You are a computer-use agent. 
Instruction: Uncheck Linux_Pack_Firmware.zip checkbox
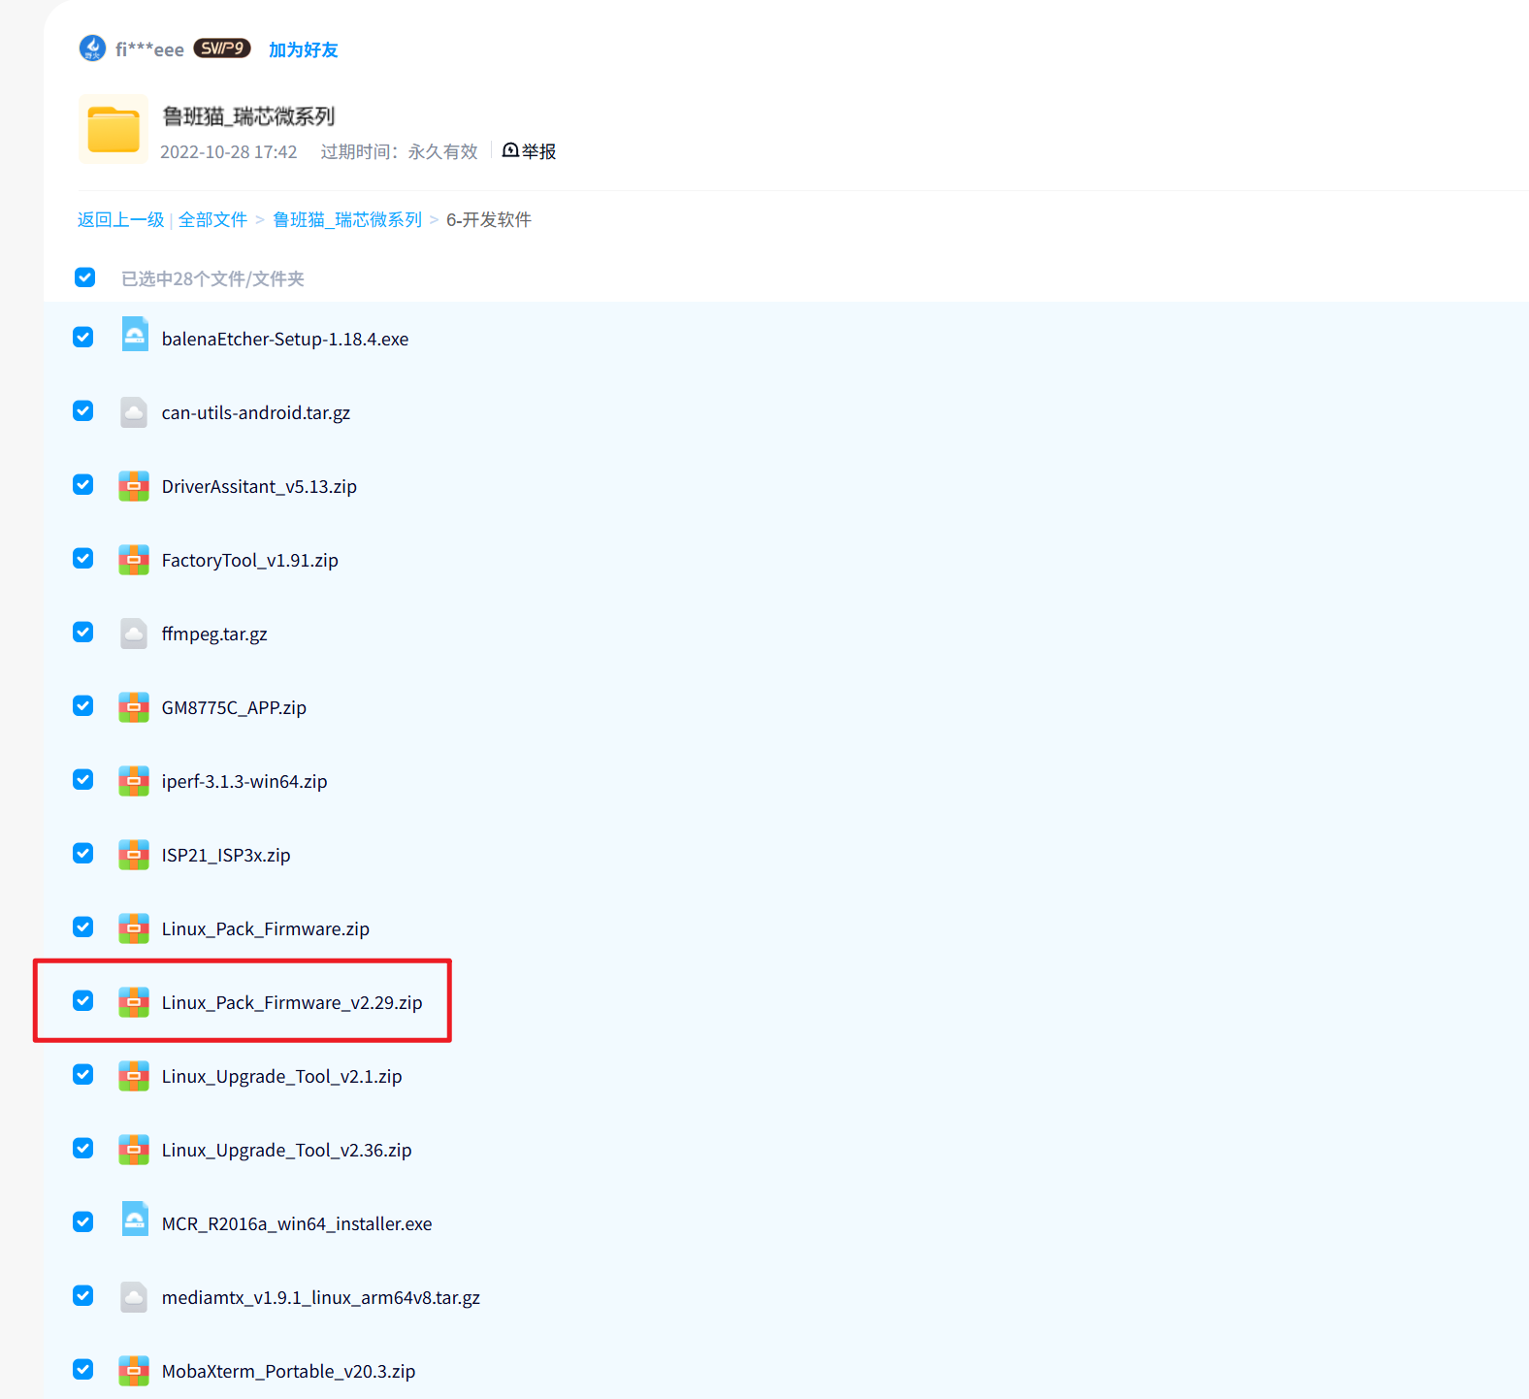pos(83,927)
